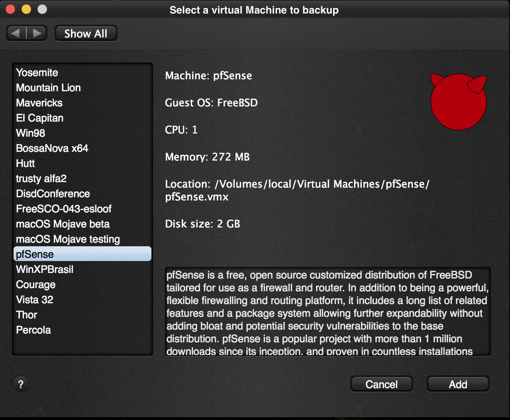Image resolution: width=510 pixels, height=420 pixels.
Task: Close the dialog with the red button
Action: pyautogui.click(x=11, y=10)
